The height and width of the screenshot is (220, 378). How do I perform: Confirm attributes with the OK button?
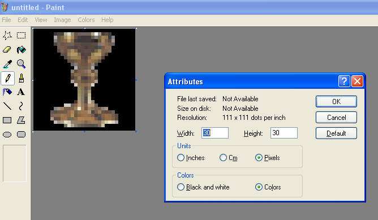click(336, 101)
